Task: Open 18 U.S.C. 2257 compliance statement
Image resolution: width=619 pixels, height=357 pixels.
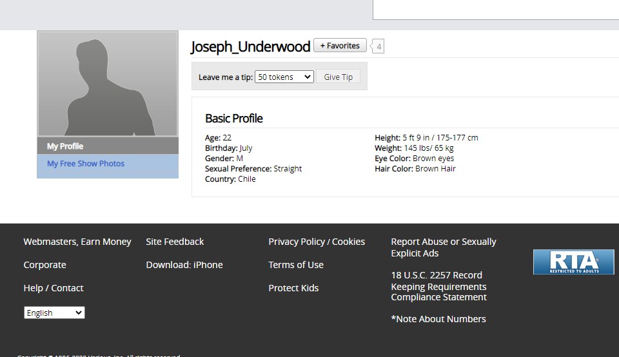Action: pos(438,286)
